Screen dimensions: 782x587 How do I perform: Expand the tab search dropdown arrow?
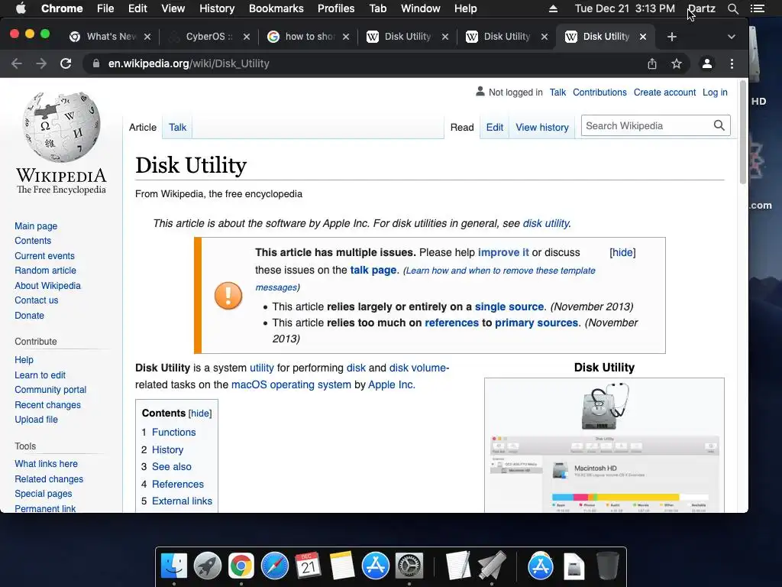coord(732,37)
